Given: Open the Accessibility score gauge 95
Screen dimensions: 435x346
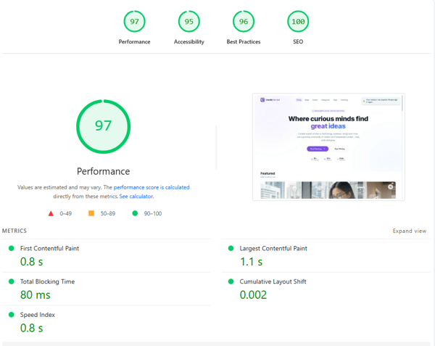Looking at the screenshot, I should point(189,21).
